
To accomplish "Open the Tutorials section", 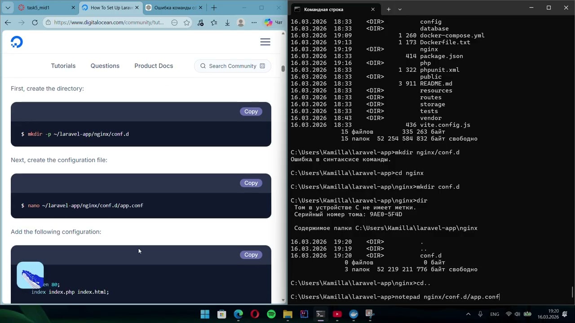I will [x=63, y=66].
